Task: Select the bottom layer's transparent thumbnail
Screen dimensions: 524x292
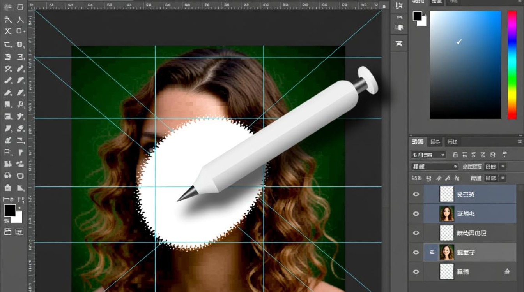Action: [x=447, y=272]
